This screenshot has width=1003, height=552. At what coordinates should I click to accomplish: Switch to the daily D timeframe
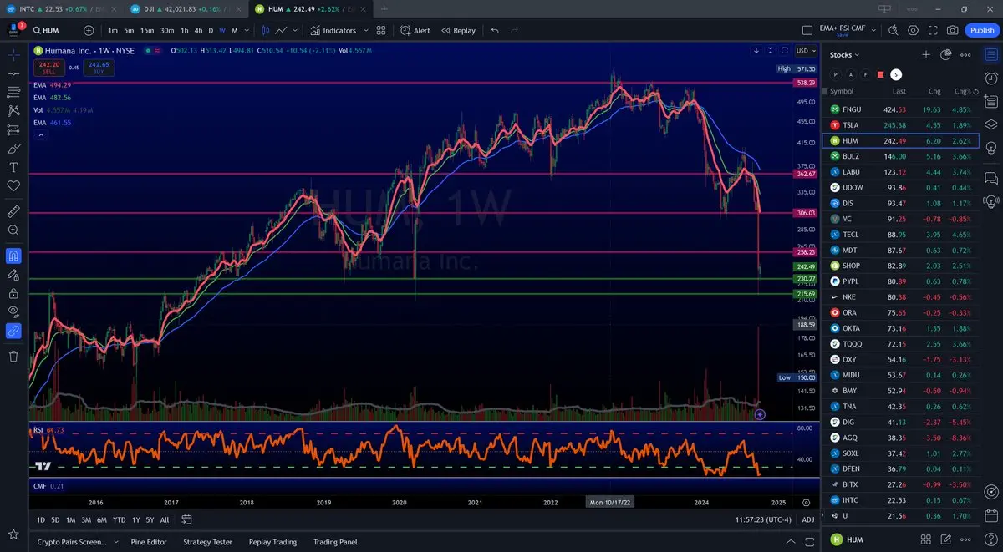click(x=211, y=30)
